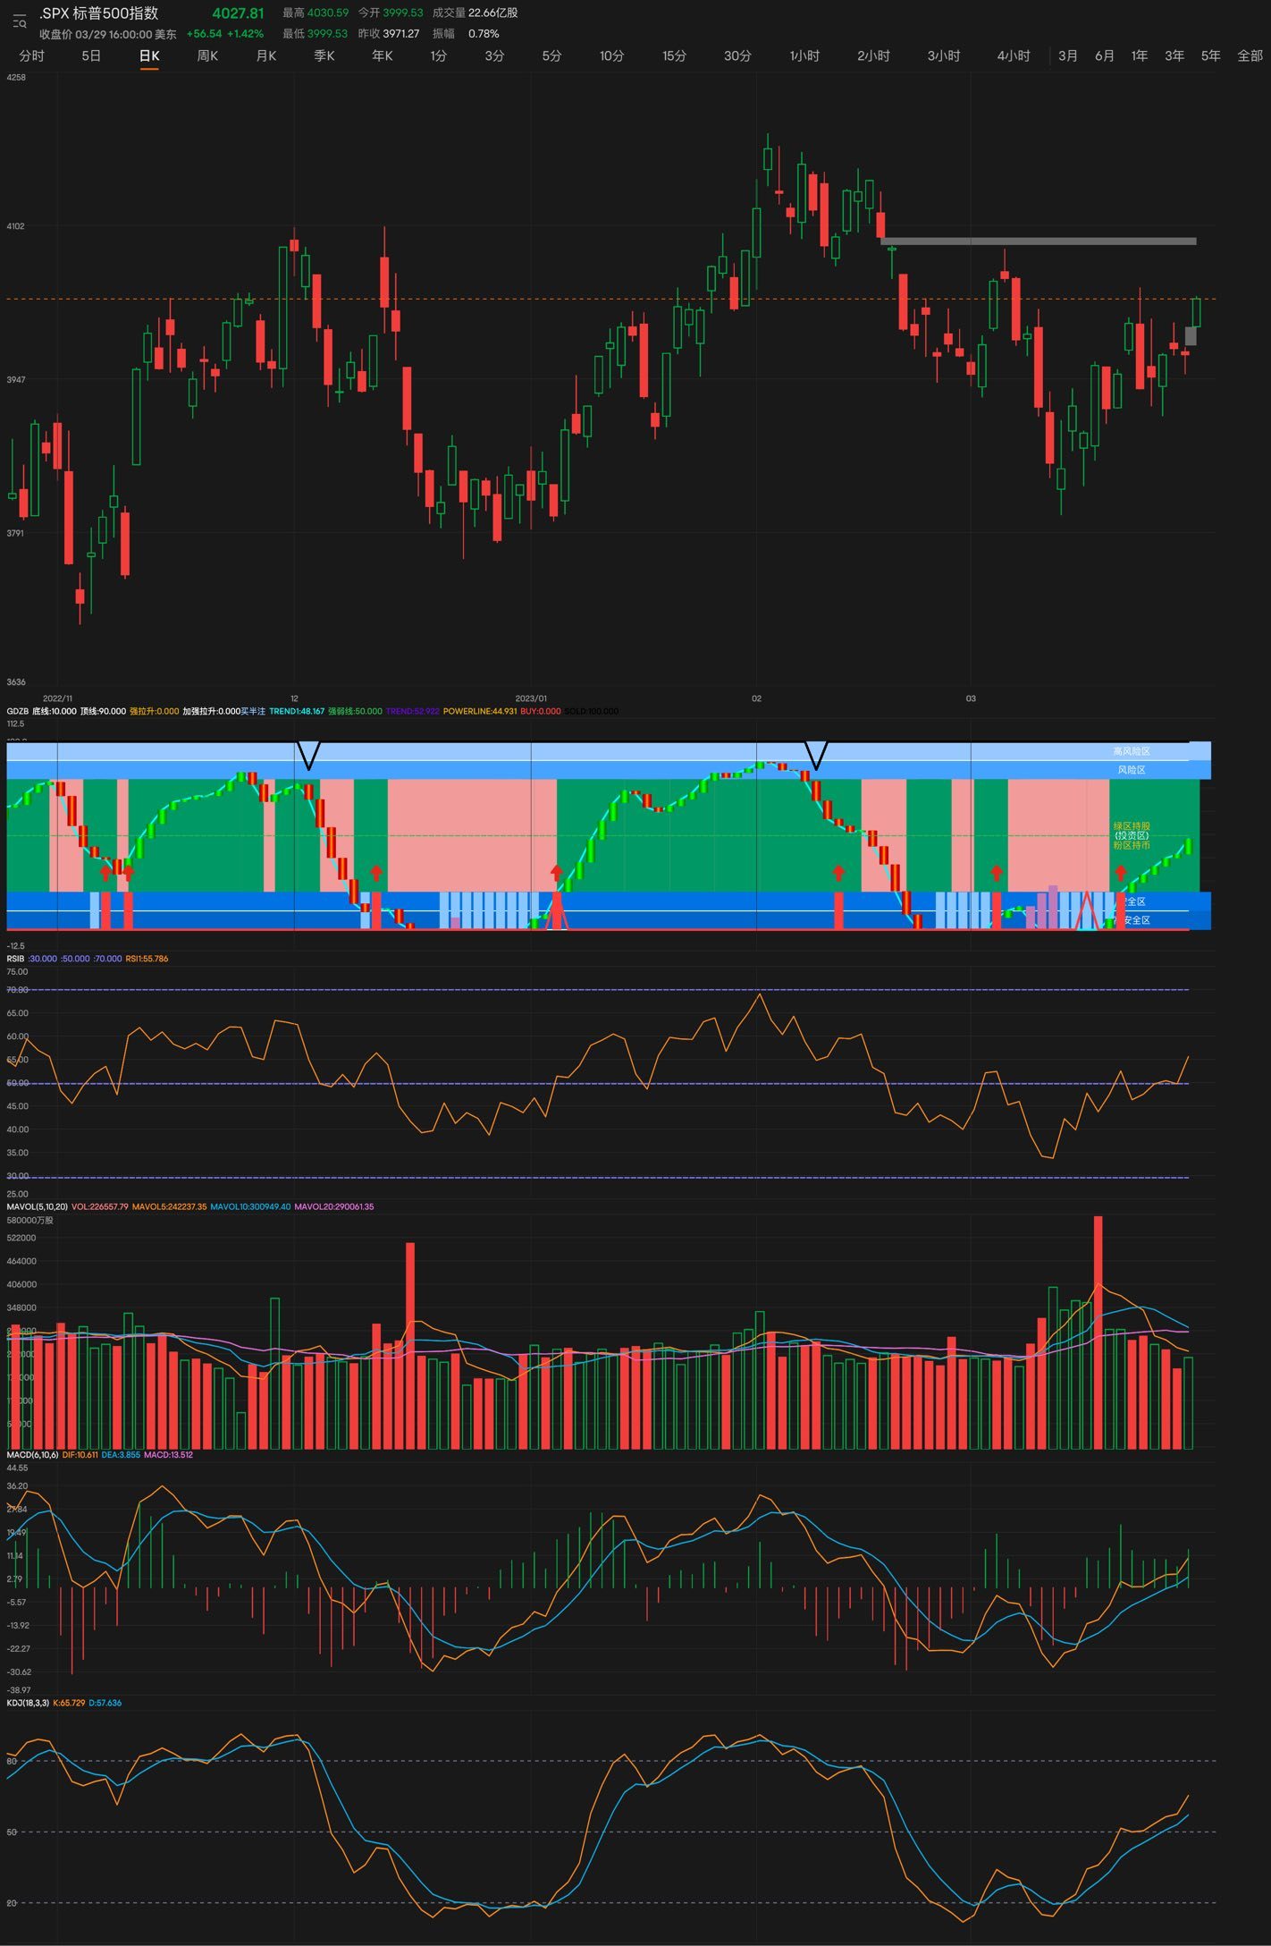Click the 最高 4030.59 high value

click(316, 13)
